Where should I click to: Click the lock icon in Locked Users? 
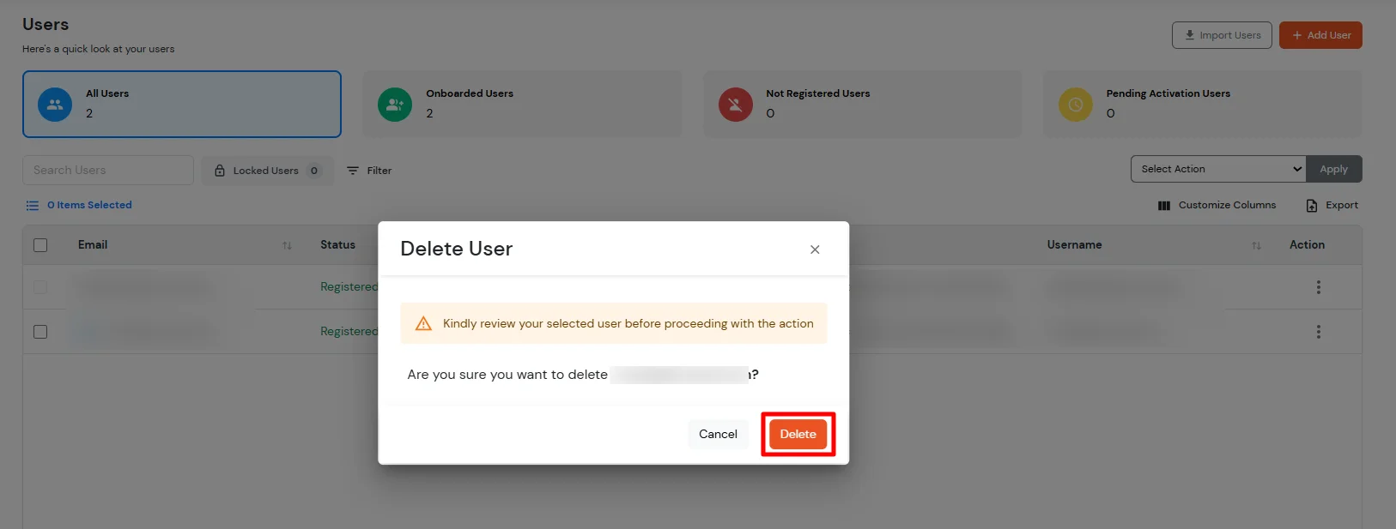pos(220,171)
